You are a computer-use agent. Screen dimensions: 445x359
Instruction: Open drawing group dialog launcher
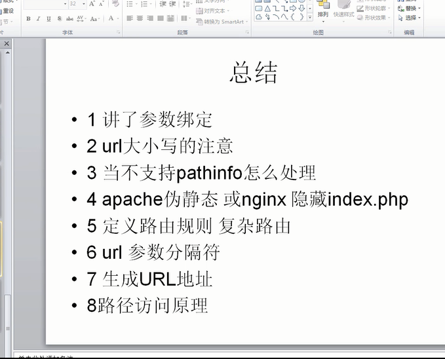390,32
